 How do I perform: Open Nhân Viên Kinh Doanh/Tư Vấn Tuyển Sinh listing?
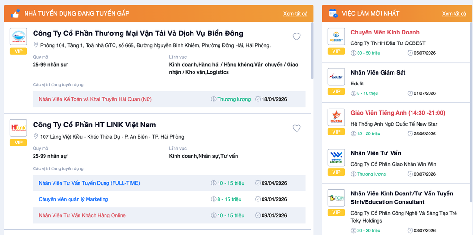[x=402, y=198]
